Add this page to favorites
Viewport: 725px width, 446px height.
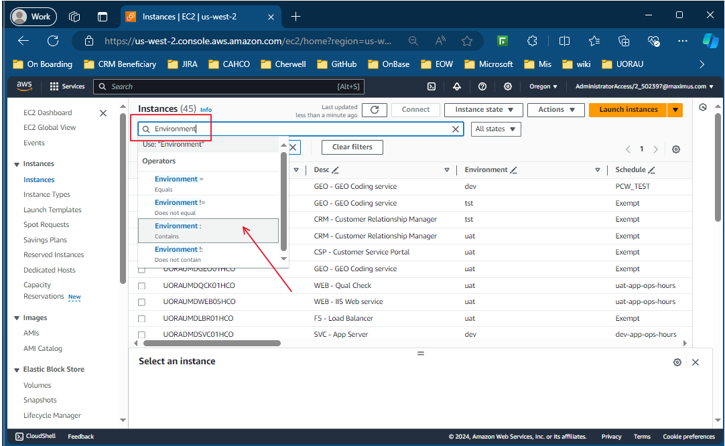467,41
